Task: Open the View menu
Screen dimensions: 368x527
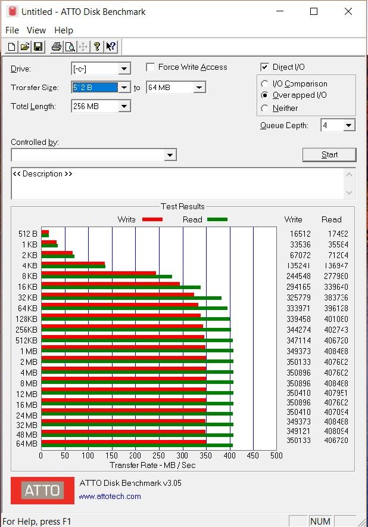Action: coord(36,30)
